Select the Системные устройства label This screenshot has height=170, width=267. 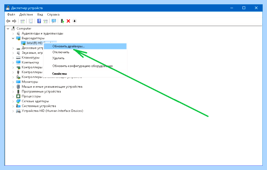coord(39,106)
